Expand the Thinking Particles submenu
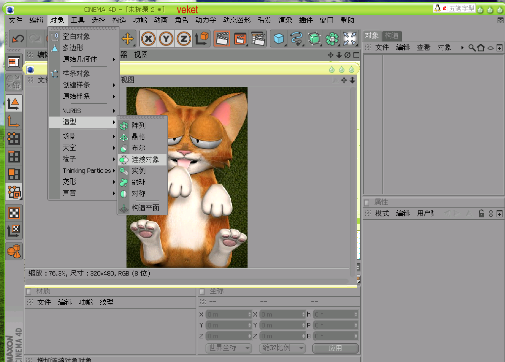The width and height of the screenshot is (505, 362). 84,170
